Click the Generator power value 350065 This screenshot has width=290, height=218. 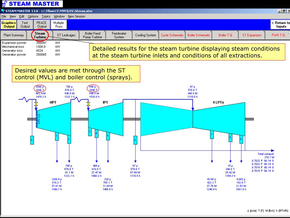tap(41, 54)
